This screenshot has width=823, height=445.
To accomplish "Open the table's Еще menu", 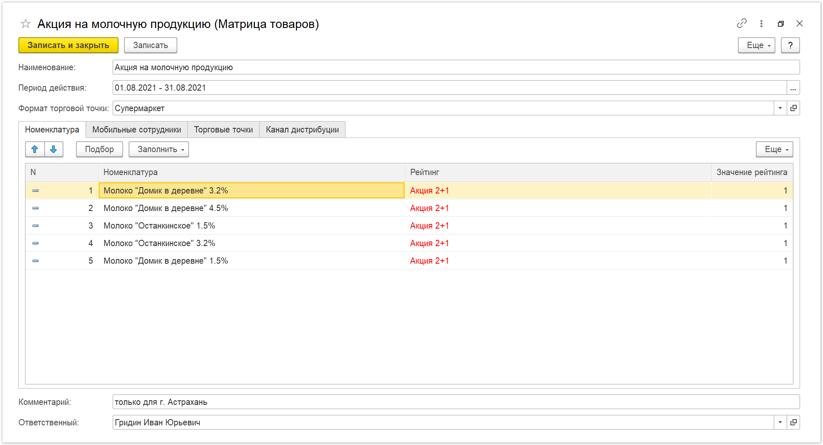I will click(774, 149).
